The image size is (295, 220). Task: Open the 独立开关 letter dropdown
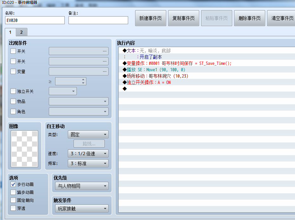click(63, 91)
